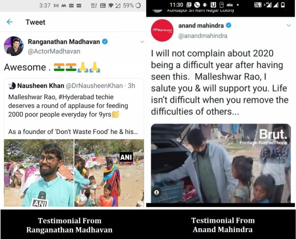Click the red Mahindra profile logo
The height and width of the screenshot is (239, 296).
click(x=162, y=30)
